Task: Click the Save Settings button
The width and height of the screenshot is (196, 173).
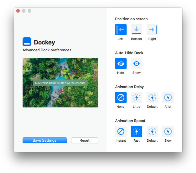Action: [45, 140]
